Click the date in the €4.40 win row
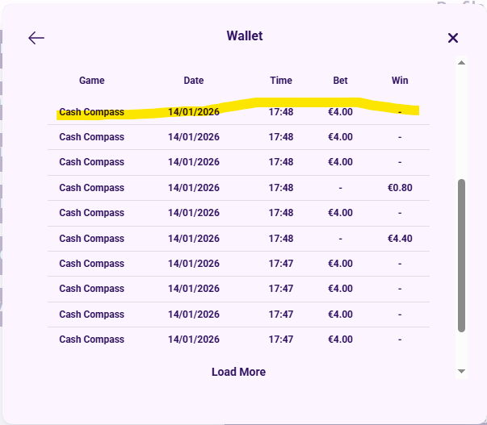This screenshot has height=425, width=487. tap(194, 239)
